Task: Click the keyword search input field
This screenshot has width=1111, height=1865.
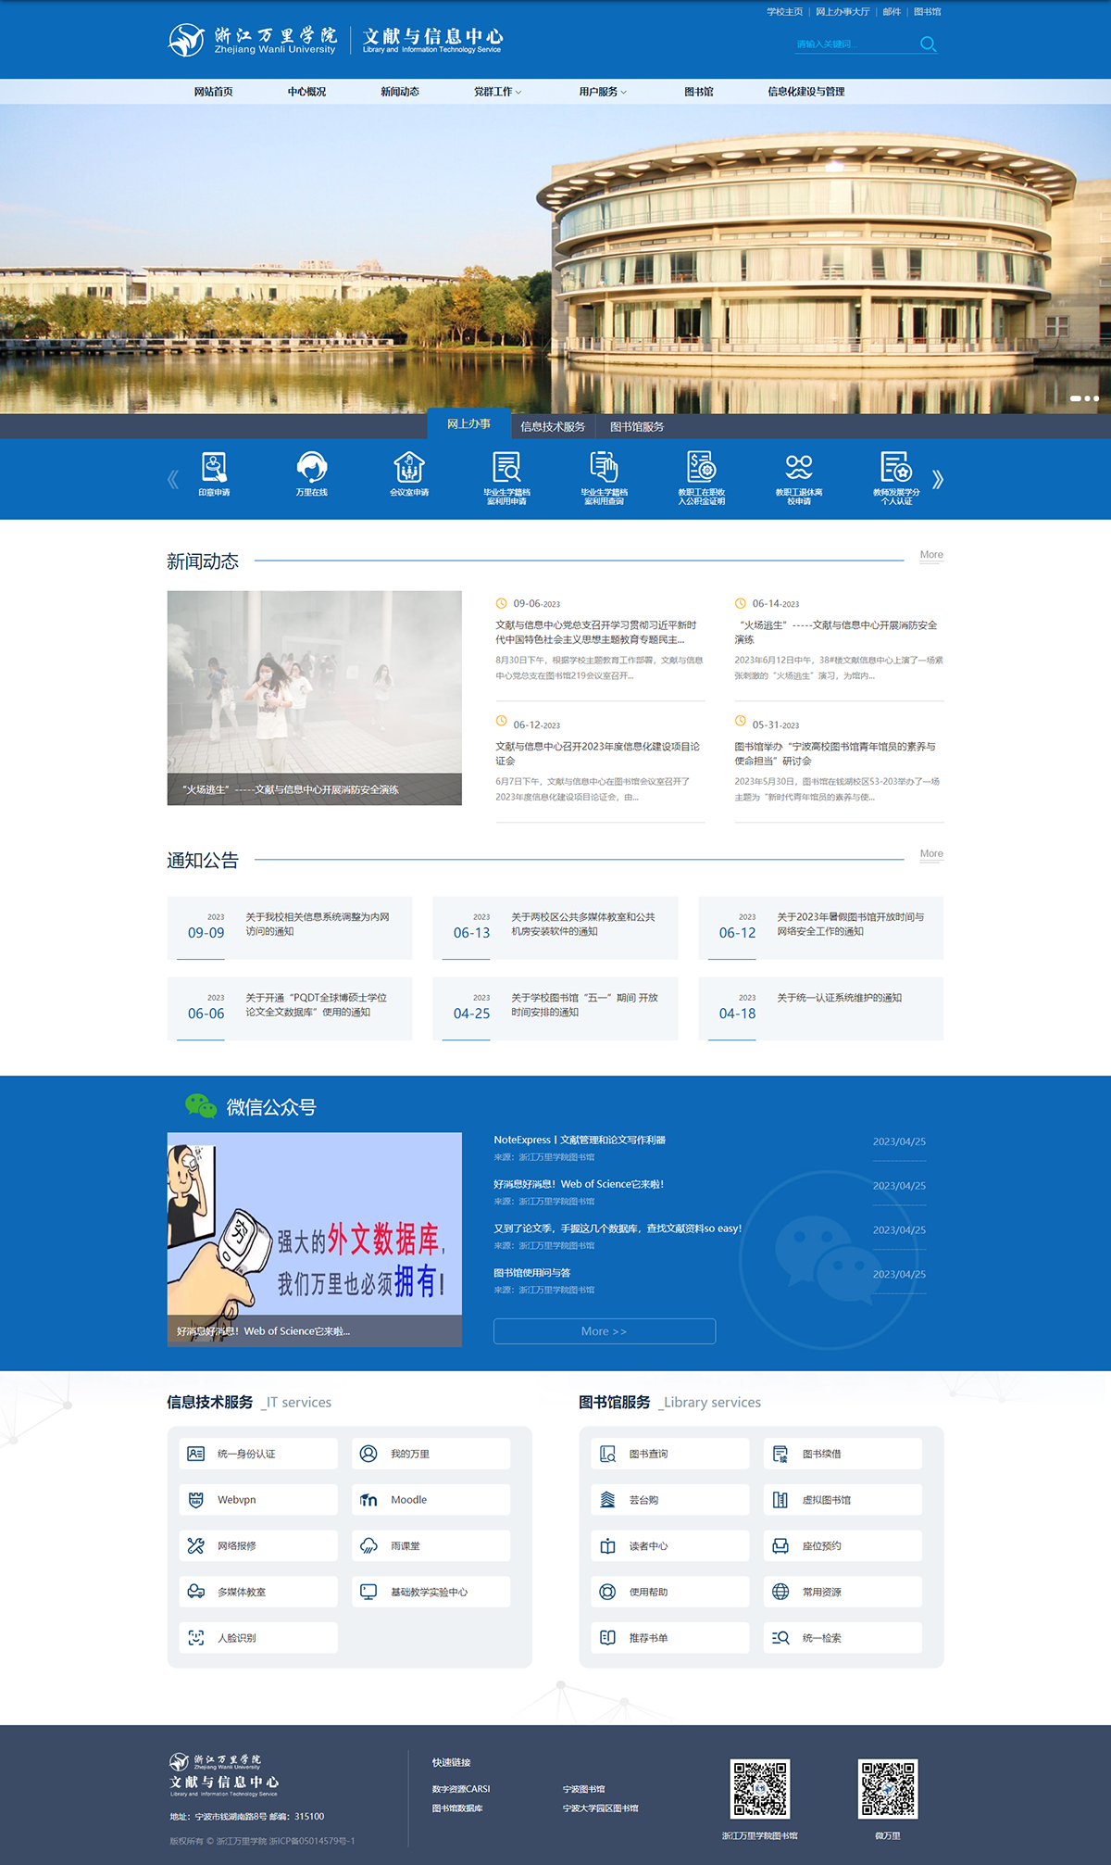Action: coord(852,44)
